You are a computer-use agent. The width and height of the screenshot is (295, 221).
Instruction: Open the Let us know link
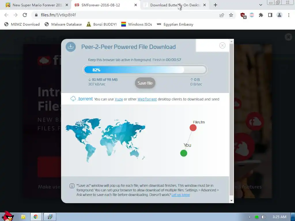click(x=181, y=195)
